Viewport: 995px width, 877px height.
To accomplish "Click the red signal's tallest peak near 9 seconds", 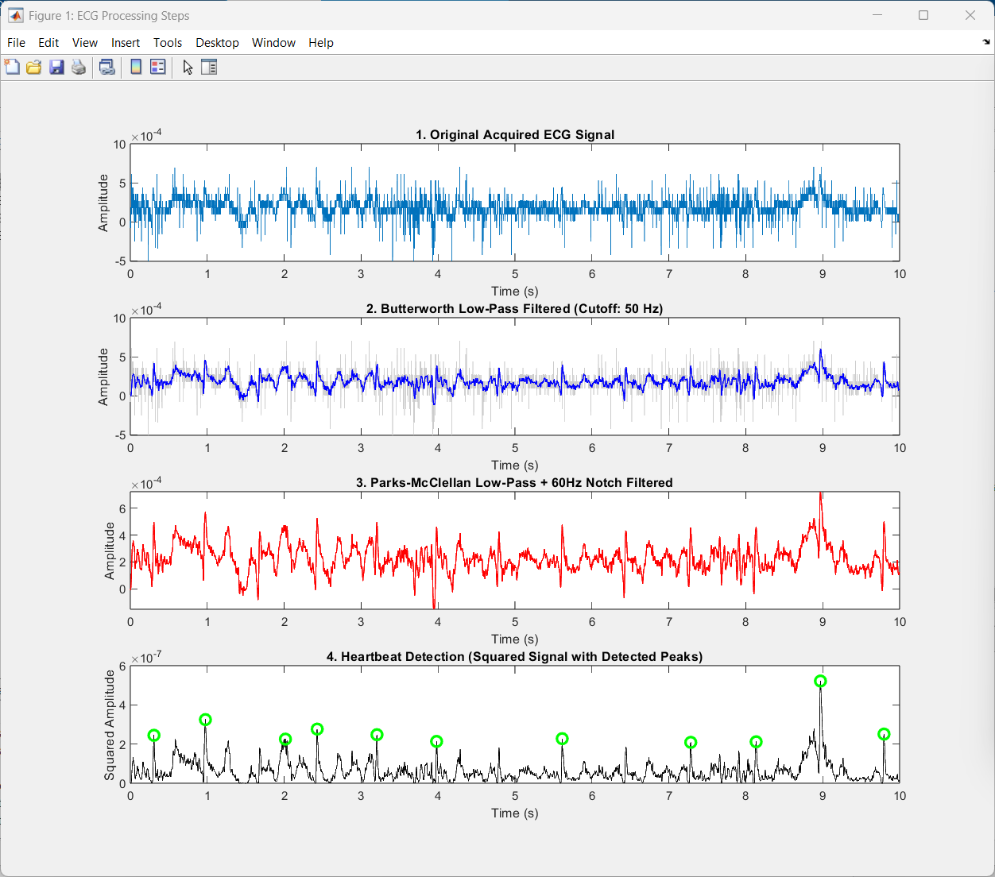I will point(821,495).
